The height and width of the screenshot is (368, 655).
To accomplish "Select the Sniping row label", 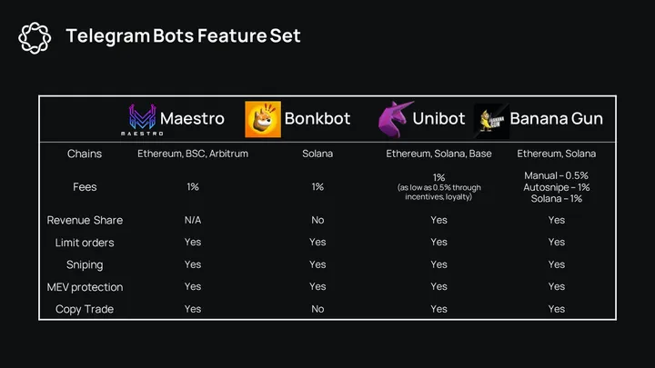I will 85,264.
